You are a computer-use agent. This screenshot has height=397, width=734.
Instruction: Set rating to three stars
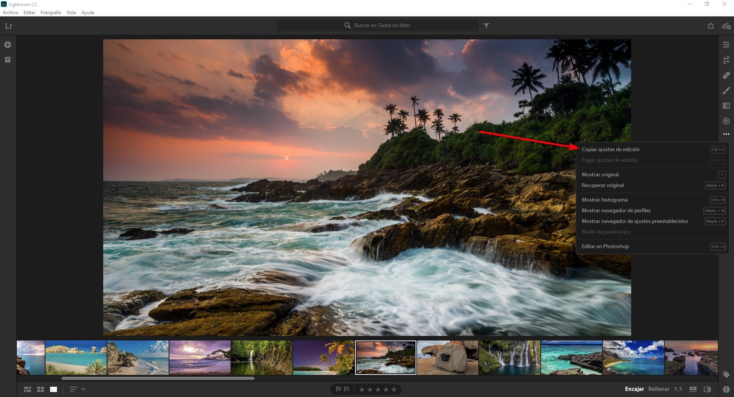pos(378,389)
